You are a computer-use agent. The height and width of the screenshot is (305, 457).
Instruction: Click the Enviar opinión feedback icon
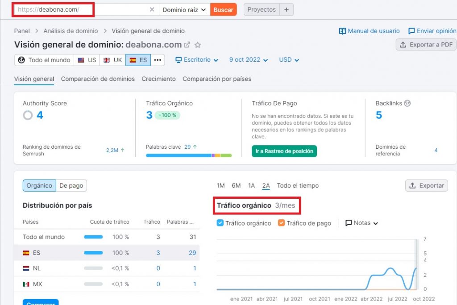[411, 31]
